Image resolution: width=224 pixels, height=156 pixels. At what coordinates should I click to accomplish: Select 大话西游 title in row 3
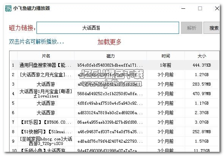[x=46, y=84]
